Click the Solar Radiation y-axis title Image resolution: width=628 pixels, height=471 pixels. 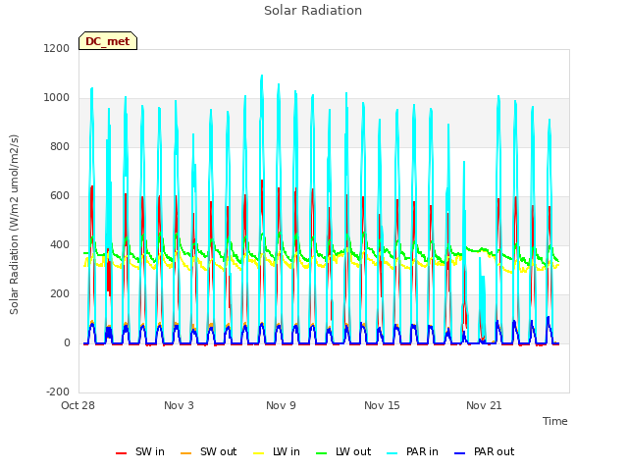14,225
